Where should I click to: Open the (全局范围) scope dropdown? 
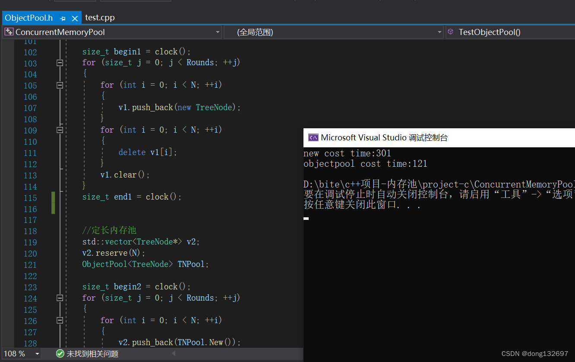(x=439, y=32)
